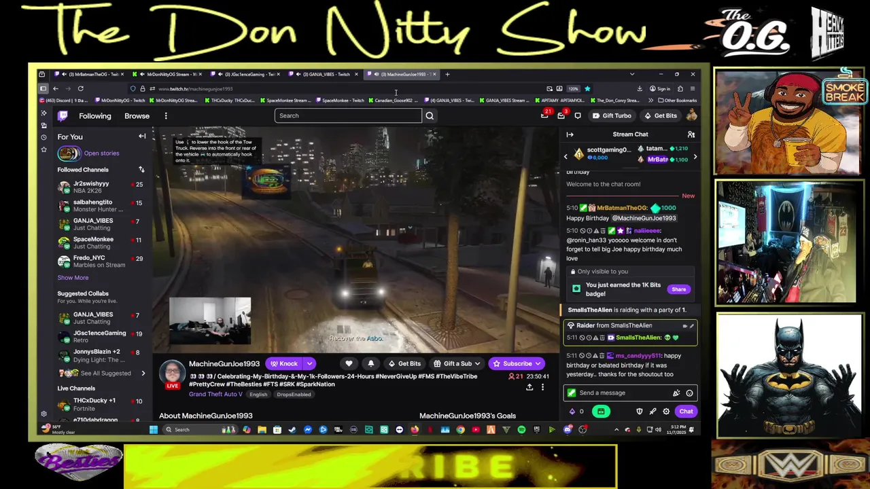870x489 pixels.
Task: Collapse the For You sidebar
Action: click(142, 137)
